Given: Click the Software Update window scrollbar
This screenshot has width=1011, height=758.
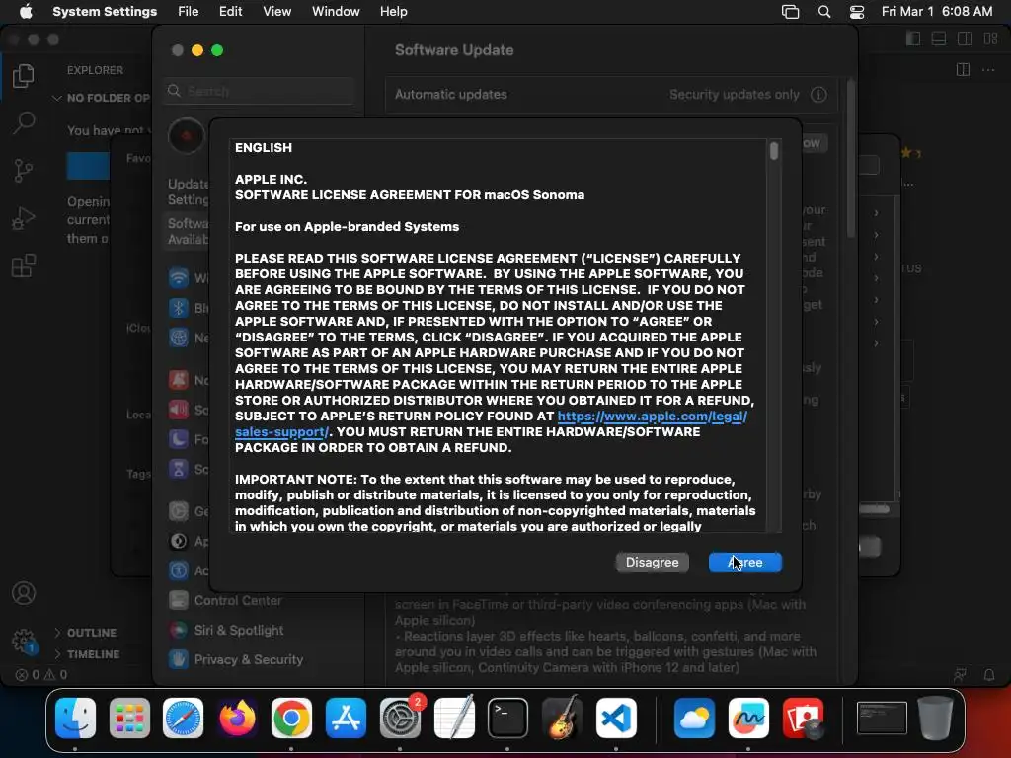Looking at the screenshot, I should click(851, 158).
